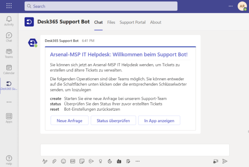This screenshot has height=167, width=249.
Task: Open Calendar in the sidebar
Action: [9, 70]
